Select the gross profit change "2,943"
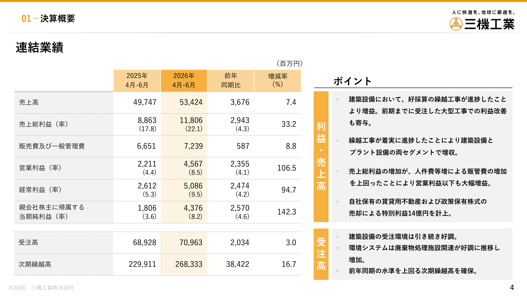This screenshot has height=296, width=527. click(x=240, y=120)
